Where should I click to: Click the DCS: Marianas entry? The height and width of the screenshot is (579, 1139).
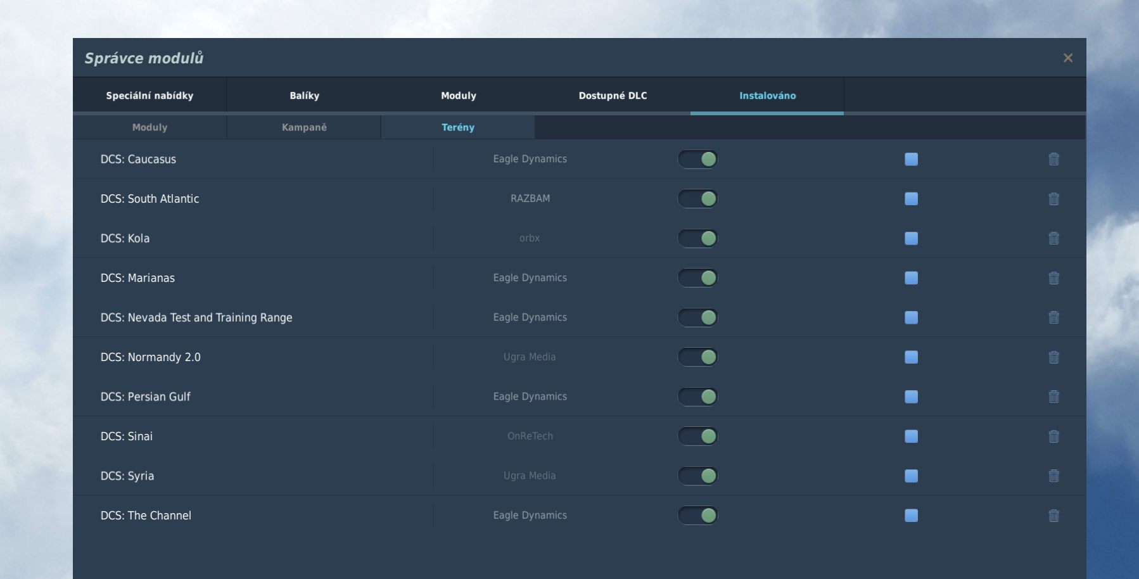pyautogui.click(x=137, y=278)
